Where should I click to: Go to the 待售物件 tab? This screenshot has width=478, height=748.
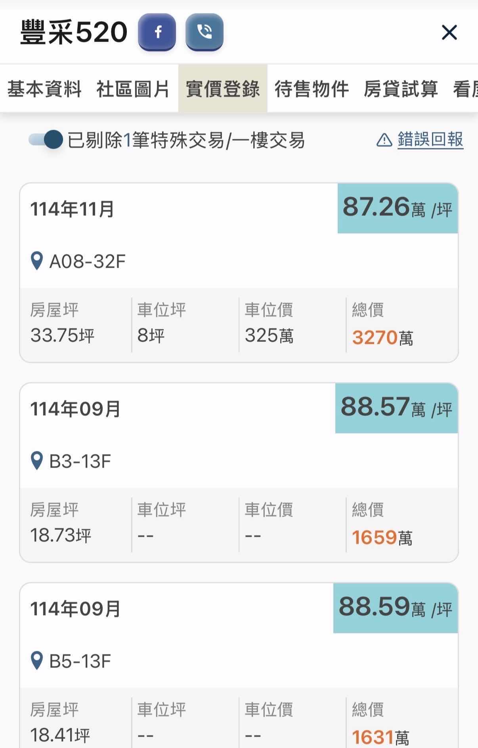coord(312,89)
